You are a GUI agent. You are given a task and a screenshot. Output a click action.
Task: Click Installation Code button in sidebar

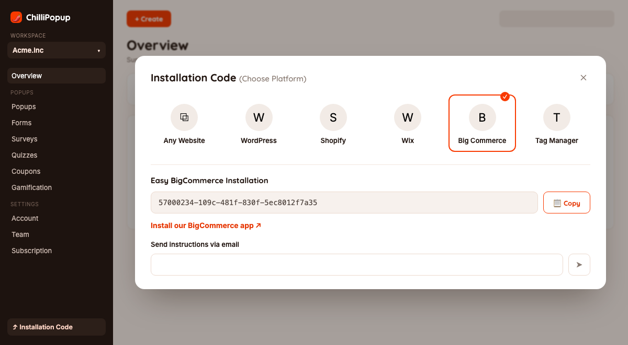click(x=57, y=327)
